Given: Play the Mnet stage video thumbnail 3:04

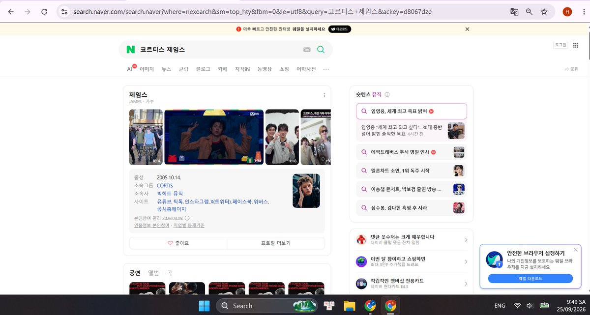Looking at the screenshot, I should pyautogui.click(x=214, y=137).
